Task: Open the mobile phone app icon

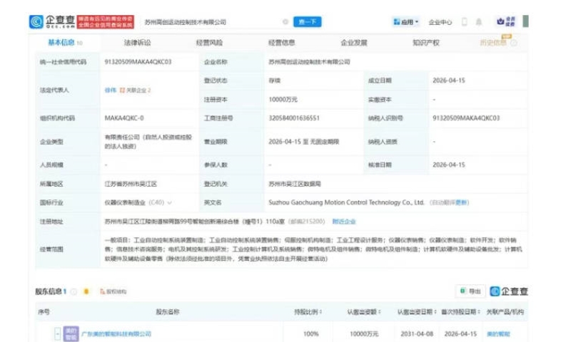Action: click(x=465, y=22)
